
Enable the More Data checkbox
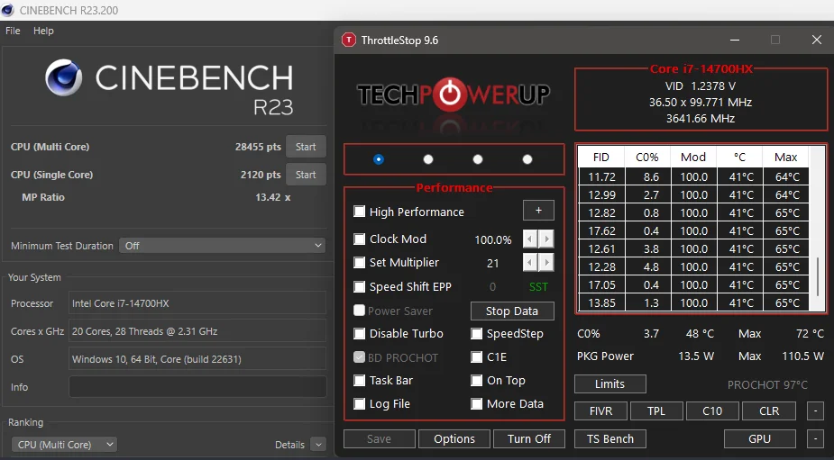477,403
